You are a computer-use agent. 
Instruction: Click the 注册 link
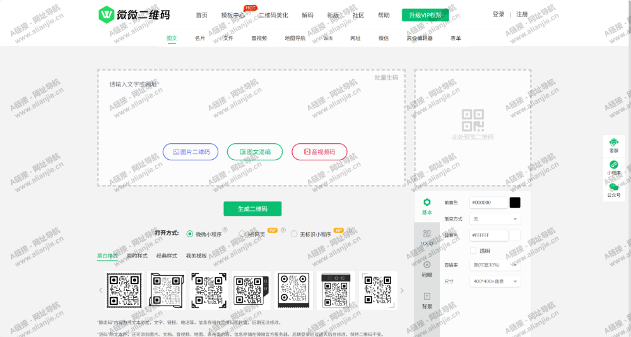(x=522, y=15)
